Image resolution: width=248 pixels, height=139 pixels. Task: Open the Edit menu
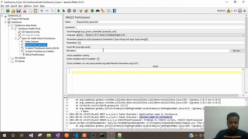7,6
